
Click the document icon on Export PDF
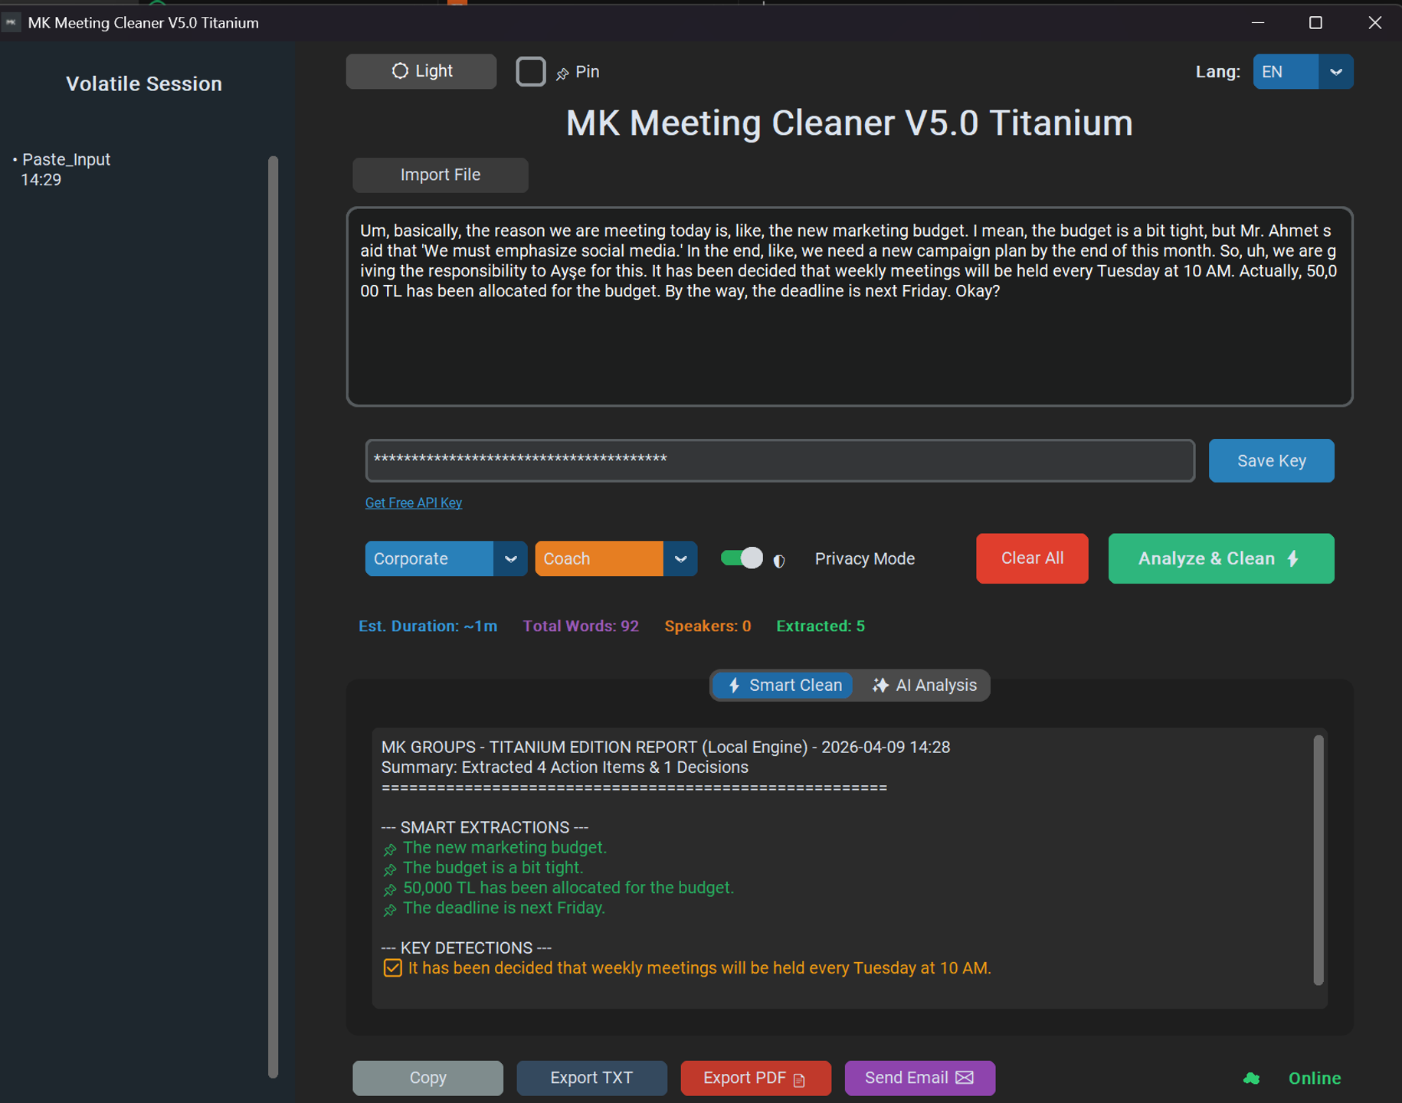click(799, 1079)
